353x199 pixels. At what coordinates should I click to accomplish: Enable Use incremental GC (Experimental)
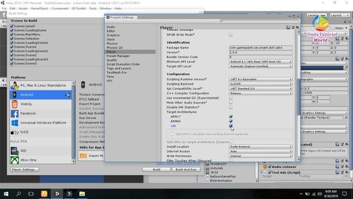tap(231, 98)
